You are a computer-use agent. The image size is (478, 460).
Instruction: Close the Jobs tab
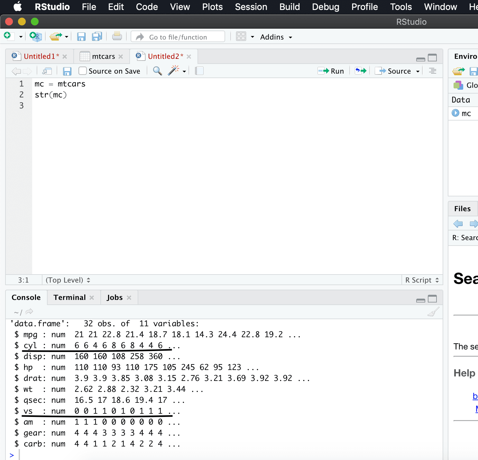(129, 298)
